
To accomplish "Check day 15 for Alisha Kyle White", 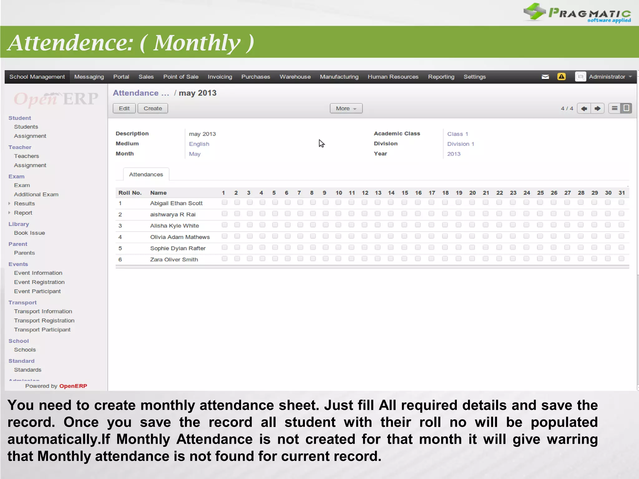I will tap(404, 225).
